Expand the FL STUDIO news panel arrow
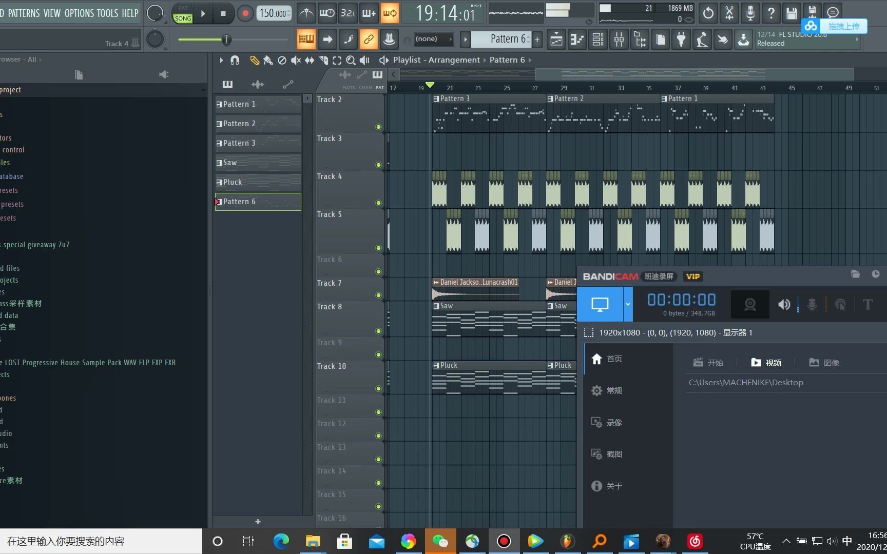The width and height of the screenshot is (887, 554). pyautogui.click(x=857, y=39)
